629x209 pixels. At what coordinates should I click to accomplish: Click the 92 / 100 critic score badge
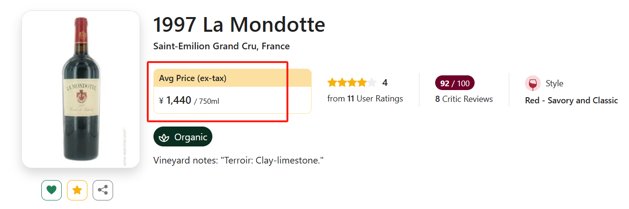(455, 83)
